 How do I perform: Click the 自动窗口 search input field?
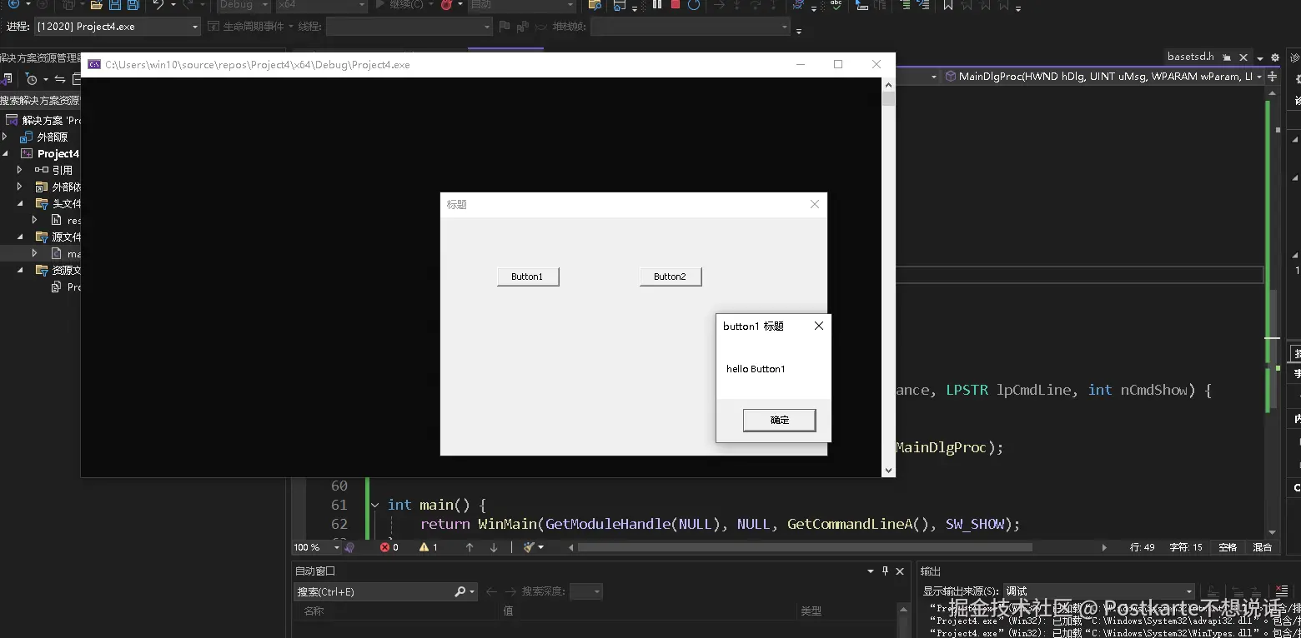(x=374, y=591)
